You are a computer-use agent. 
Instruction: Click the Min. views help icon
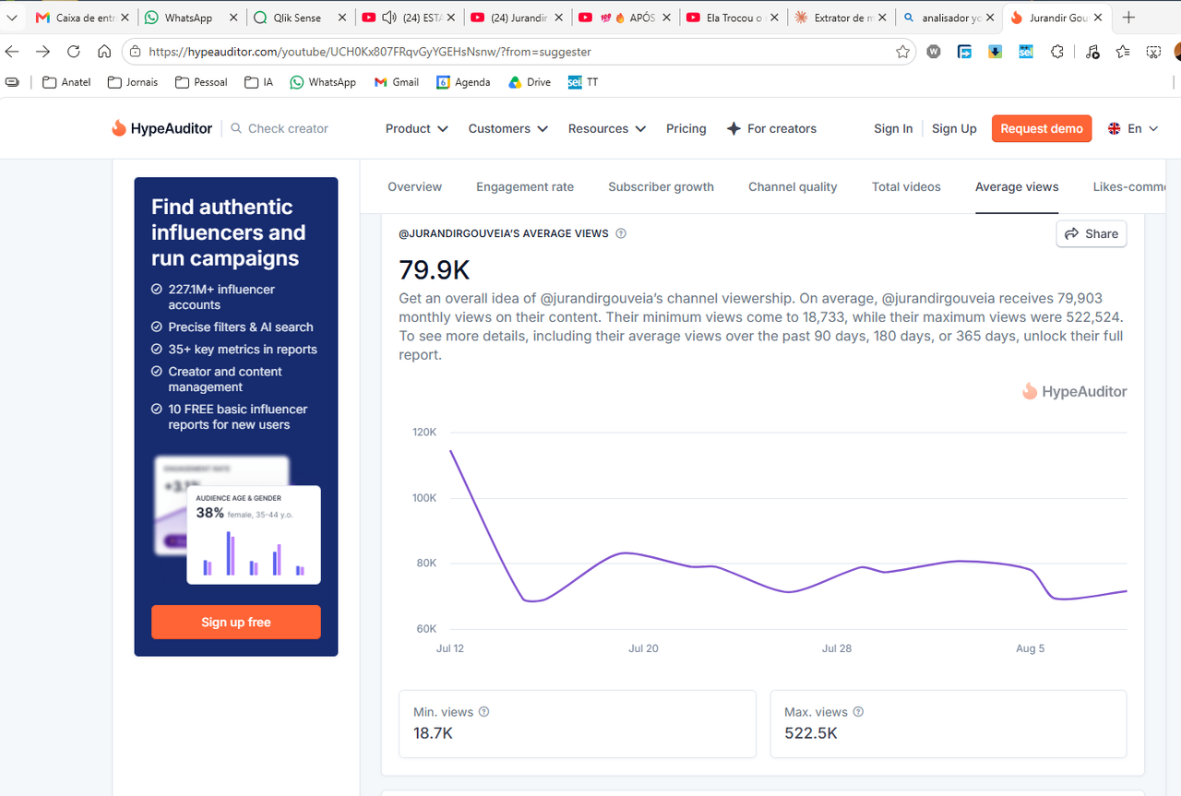484,712
